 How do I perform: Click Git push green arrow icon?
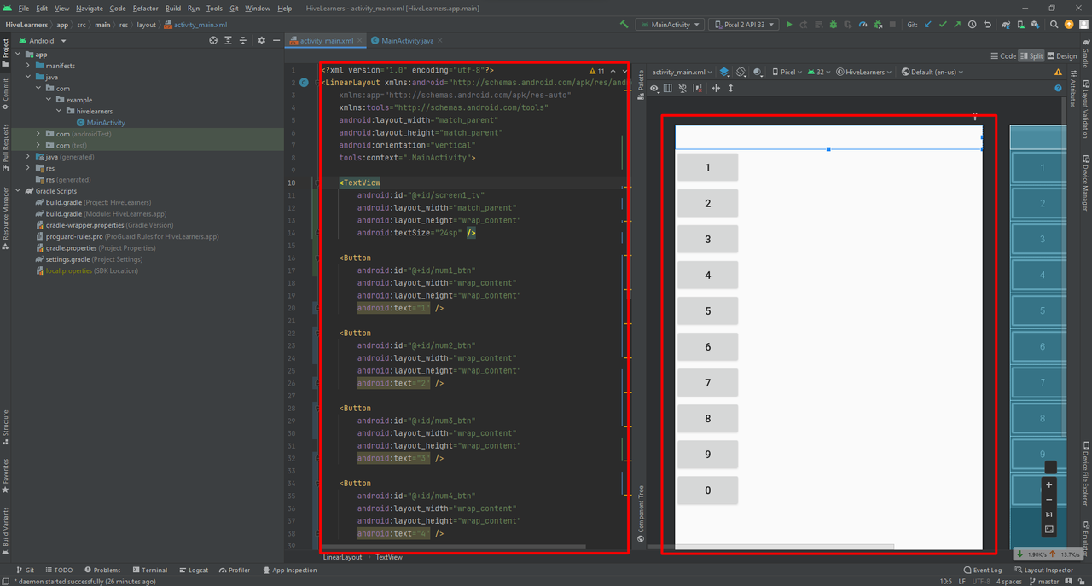(958, 25)
